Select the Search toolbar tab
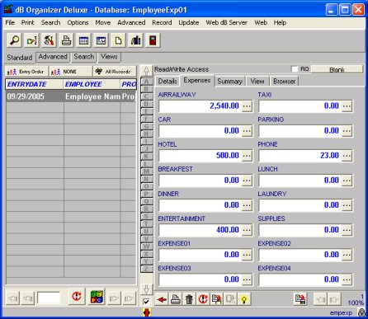 tap(84, 57)
